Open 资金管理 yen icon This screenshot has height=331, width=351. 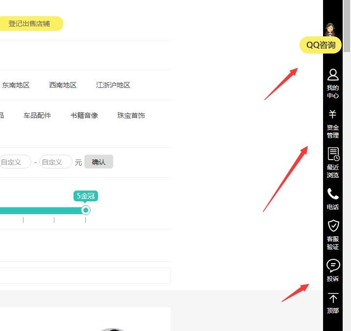pyautogui.click(x=333, y=114)
